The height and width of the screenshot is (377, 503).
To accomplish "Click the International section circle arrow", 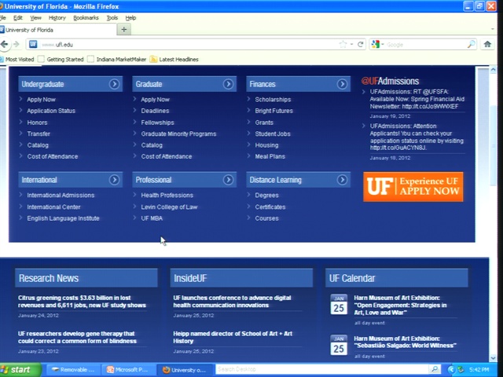I will (x=114, y=180).
